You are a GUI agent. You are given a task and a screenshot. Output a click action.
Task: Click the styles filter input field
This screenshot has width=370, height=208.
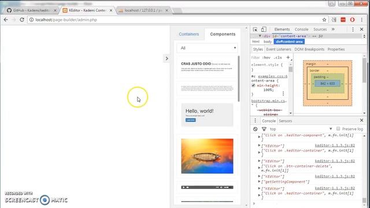click(256, 58)
